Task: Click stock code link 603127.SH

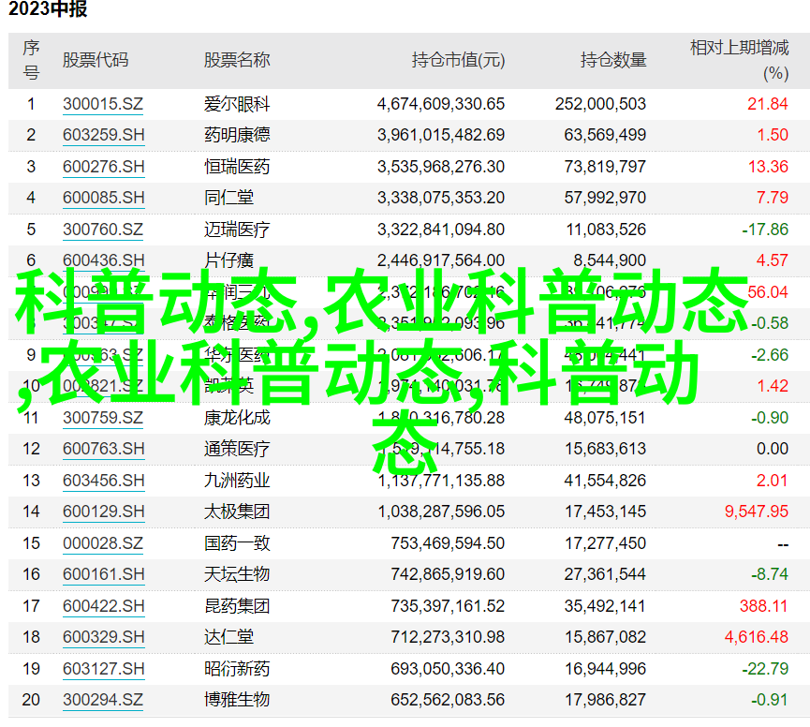Action: 104,669
